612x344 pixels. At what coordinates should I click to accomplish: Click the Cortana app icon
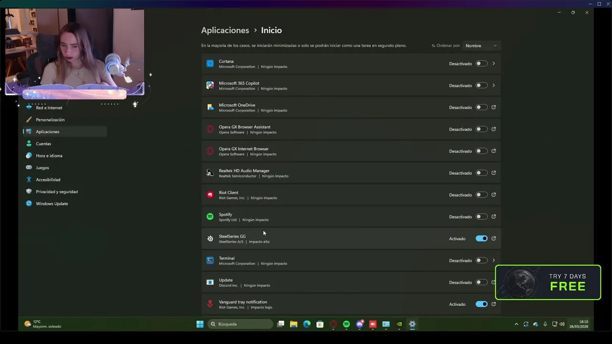[210, 64]
